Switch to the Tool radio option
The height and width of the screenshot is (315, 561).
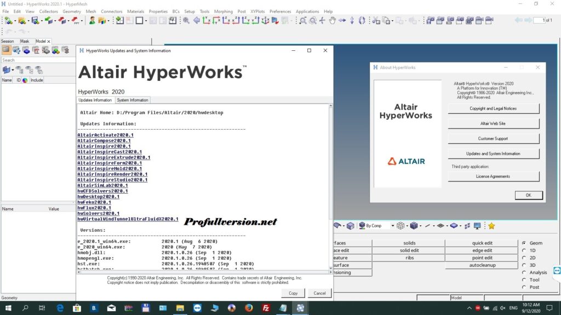pyautogui.click(x=523, y=279)
